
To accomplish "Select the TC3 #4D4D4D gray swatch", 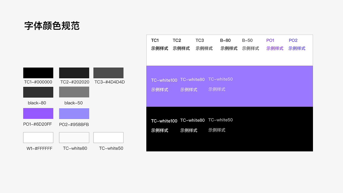I will coord(109,73).
